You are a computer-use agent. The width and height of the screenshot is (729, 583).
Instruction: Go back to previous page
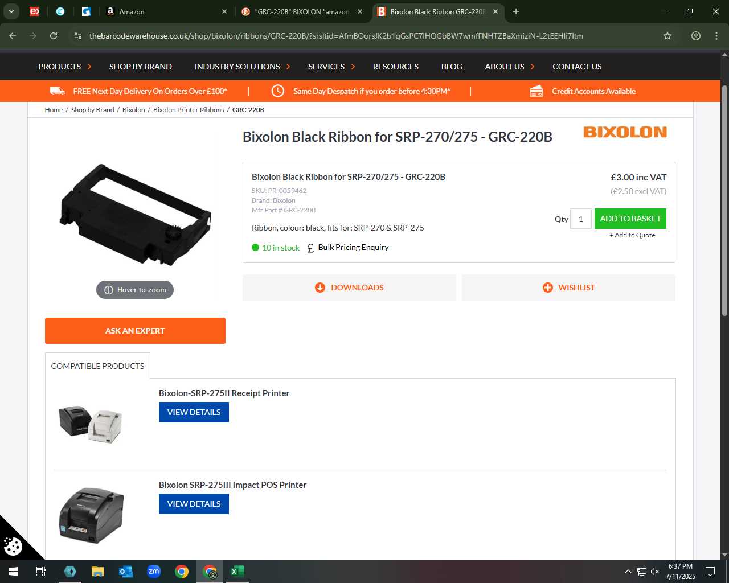click(x=13, y=36)
